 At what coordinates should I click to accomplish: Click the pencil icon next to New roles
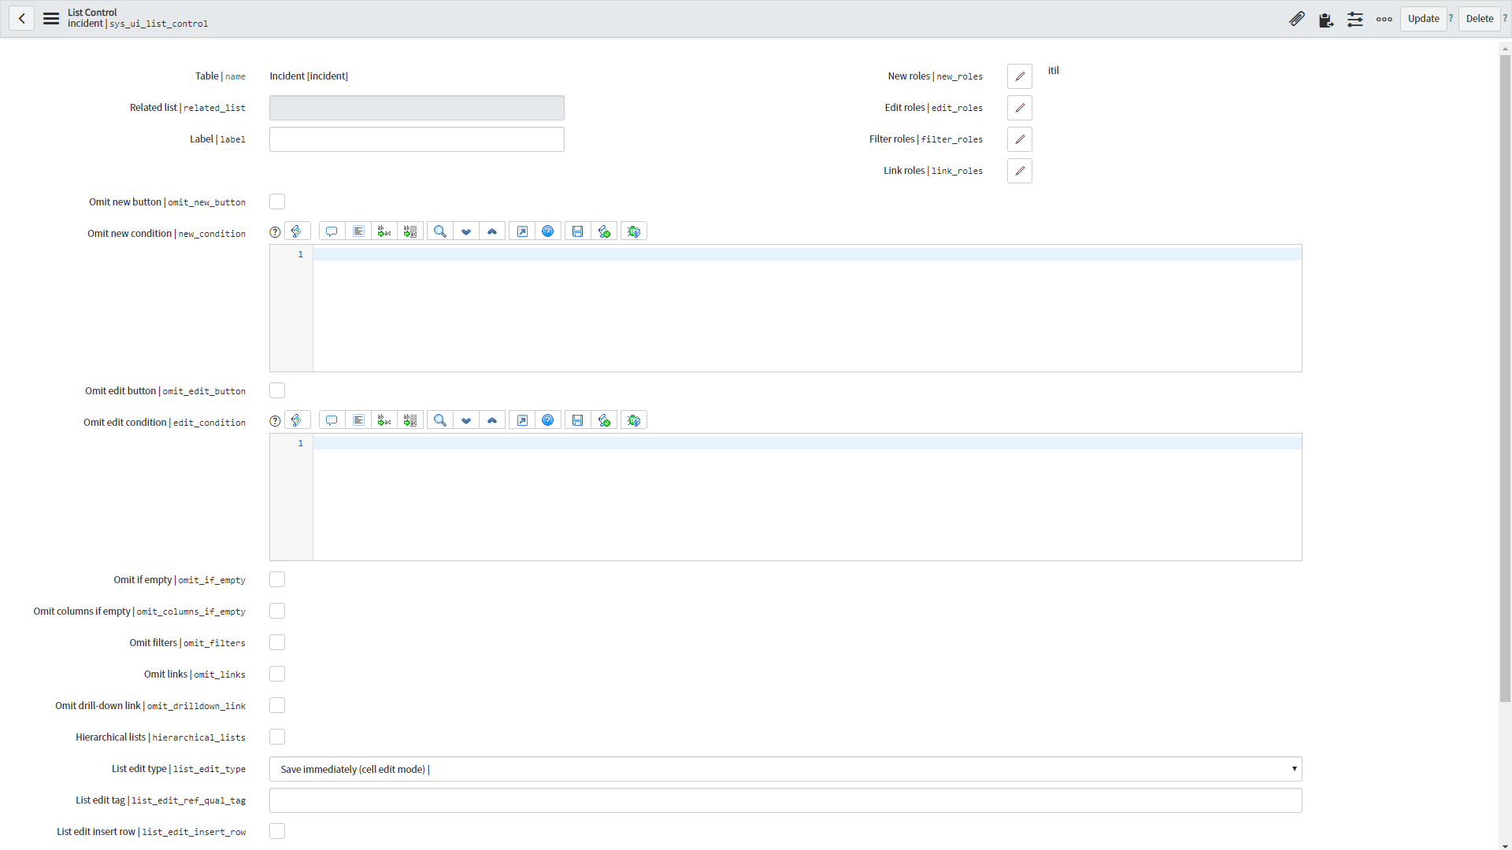(1019, 76)
